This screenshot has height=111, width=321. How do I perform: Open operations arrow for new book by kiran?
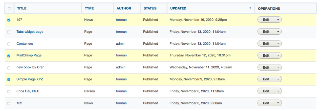tap(278, 67)
